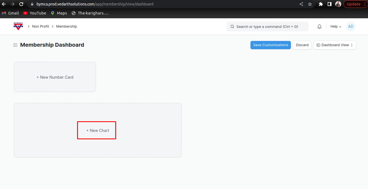Screen dimensions: 368x189
Task: Bookmark this page with the star icon
Action: tap(310, 4)
